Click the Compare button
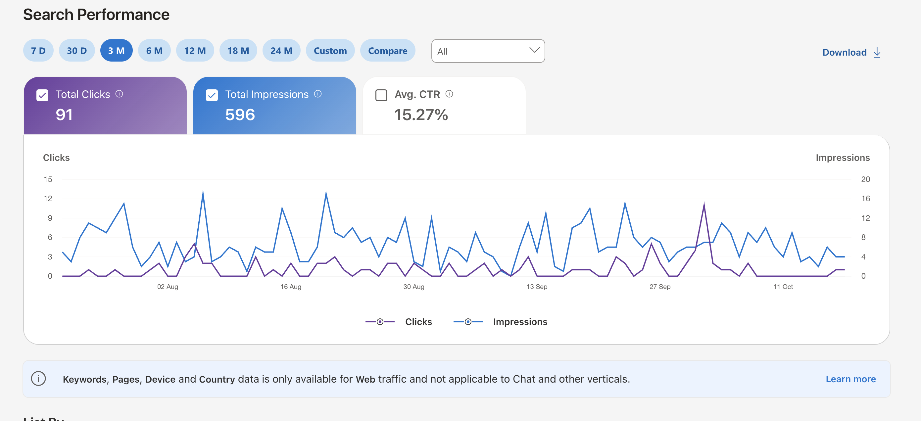 (x=388, y=50)
